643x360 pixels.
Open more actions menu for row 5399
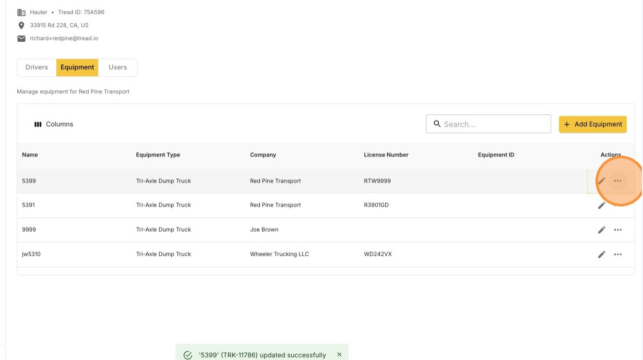(x=618, y=181)
